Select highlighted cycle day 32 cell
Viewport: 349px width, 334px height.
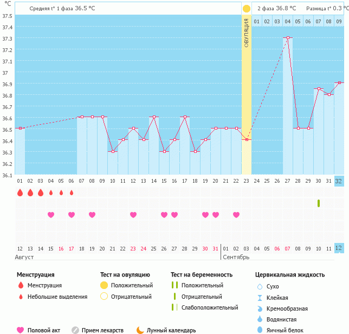click(x=339, y=181)
